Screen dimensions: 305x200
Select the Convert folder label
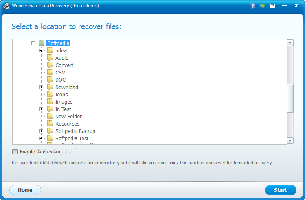(x=64, y=65)
